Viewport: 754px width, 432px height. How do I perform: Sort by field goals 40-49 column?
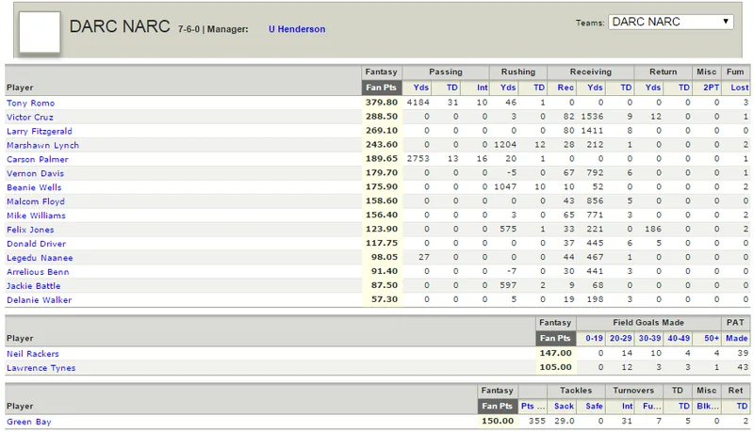click(679, 338)
